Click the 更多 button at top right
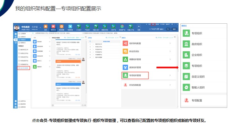This screenshot has height=135, width=240. pos(174,29)
